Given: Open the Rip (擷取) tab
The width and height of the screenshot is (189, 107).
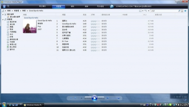Looking at the screenshot, I should click(72, 7).
